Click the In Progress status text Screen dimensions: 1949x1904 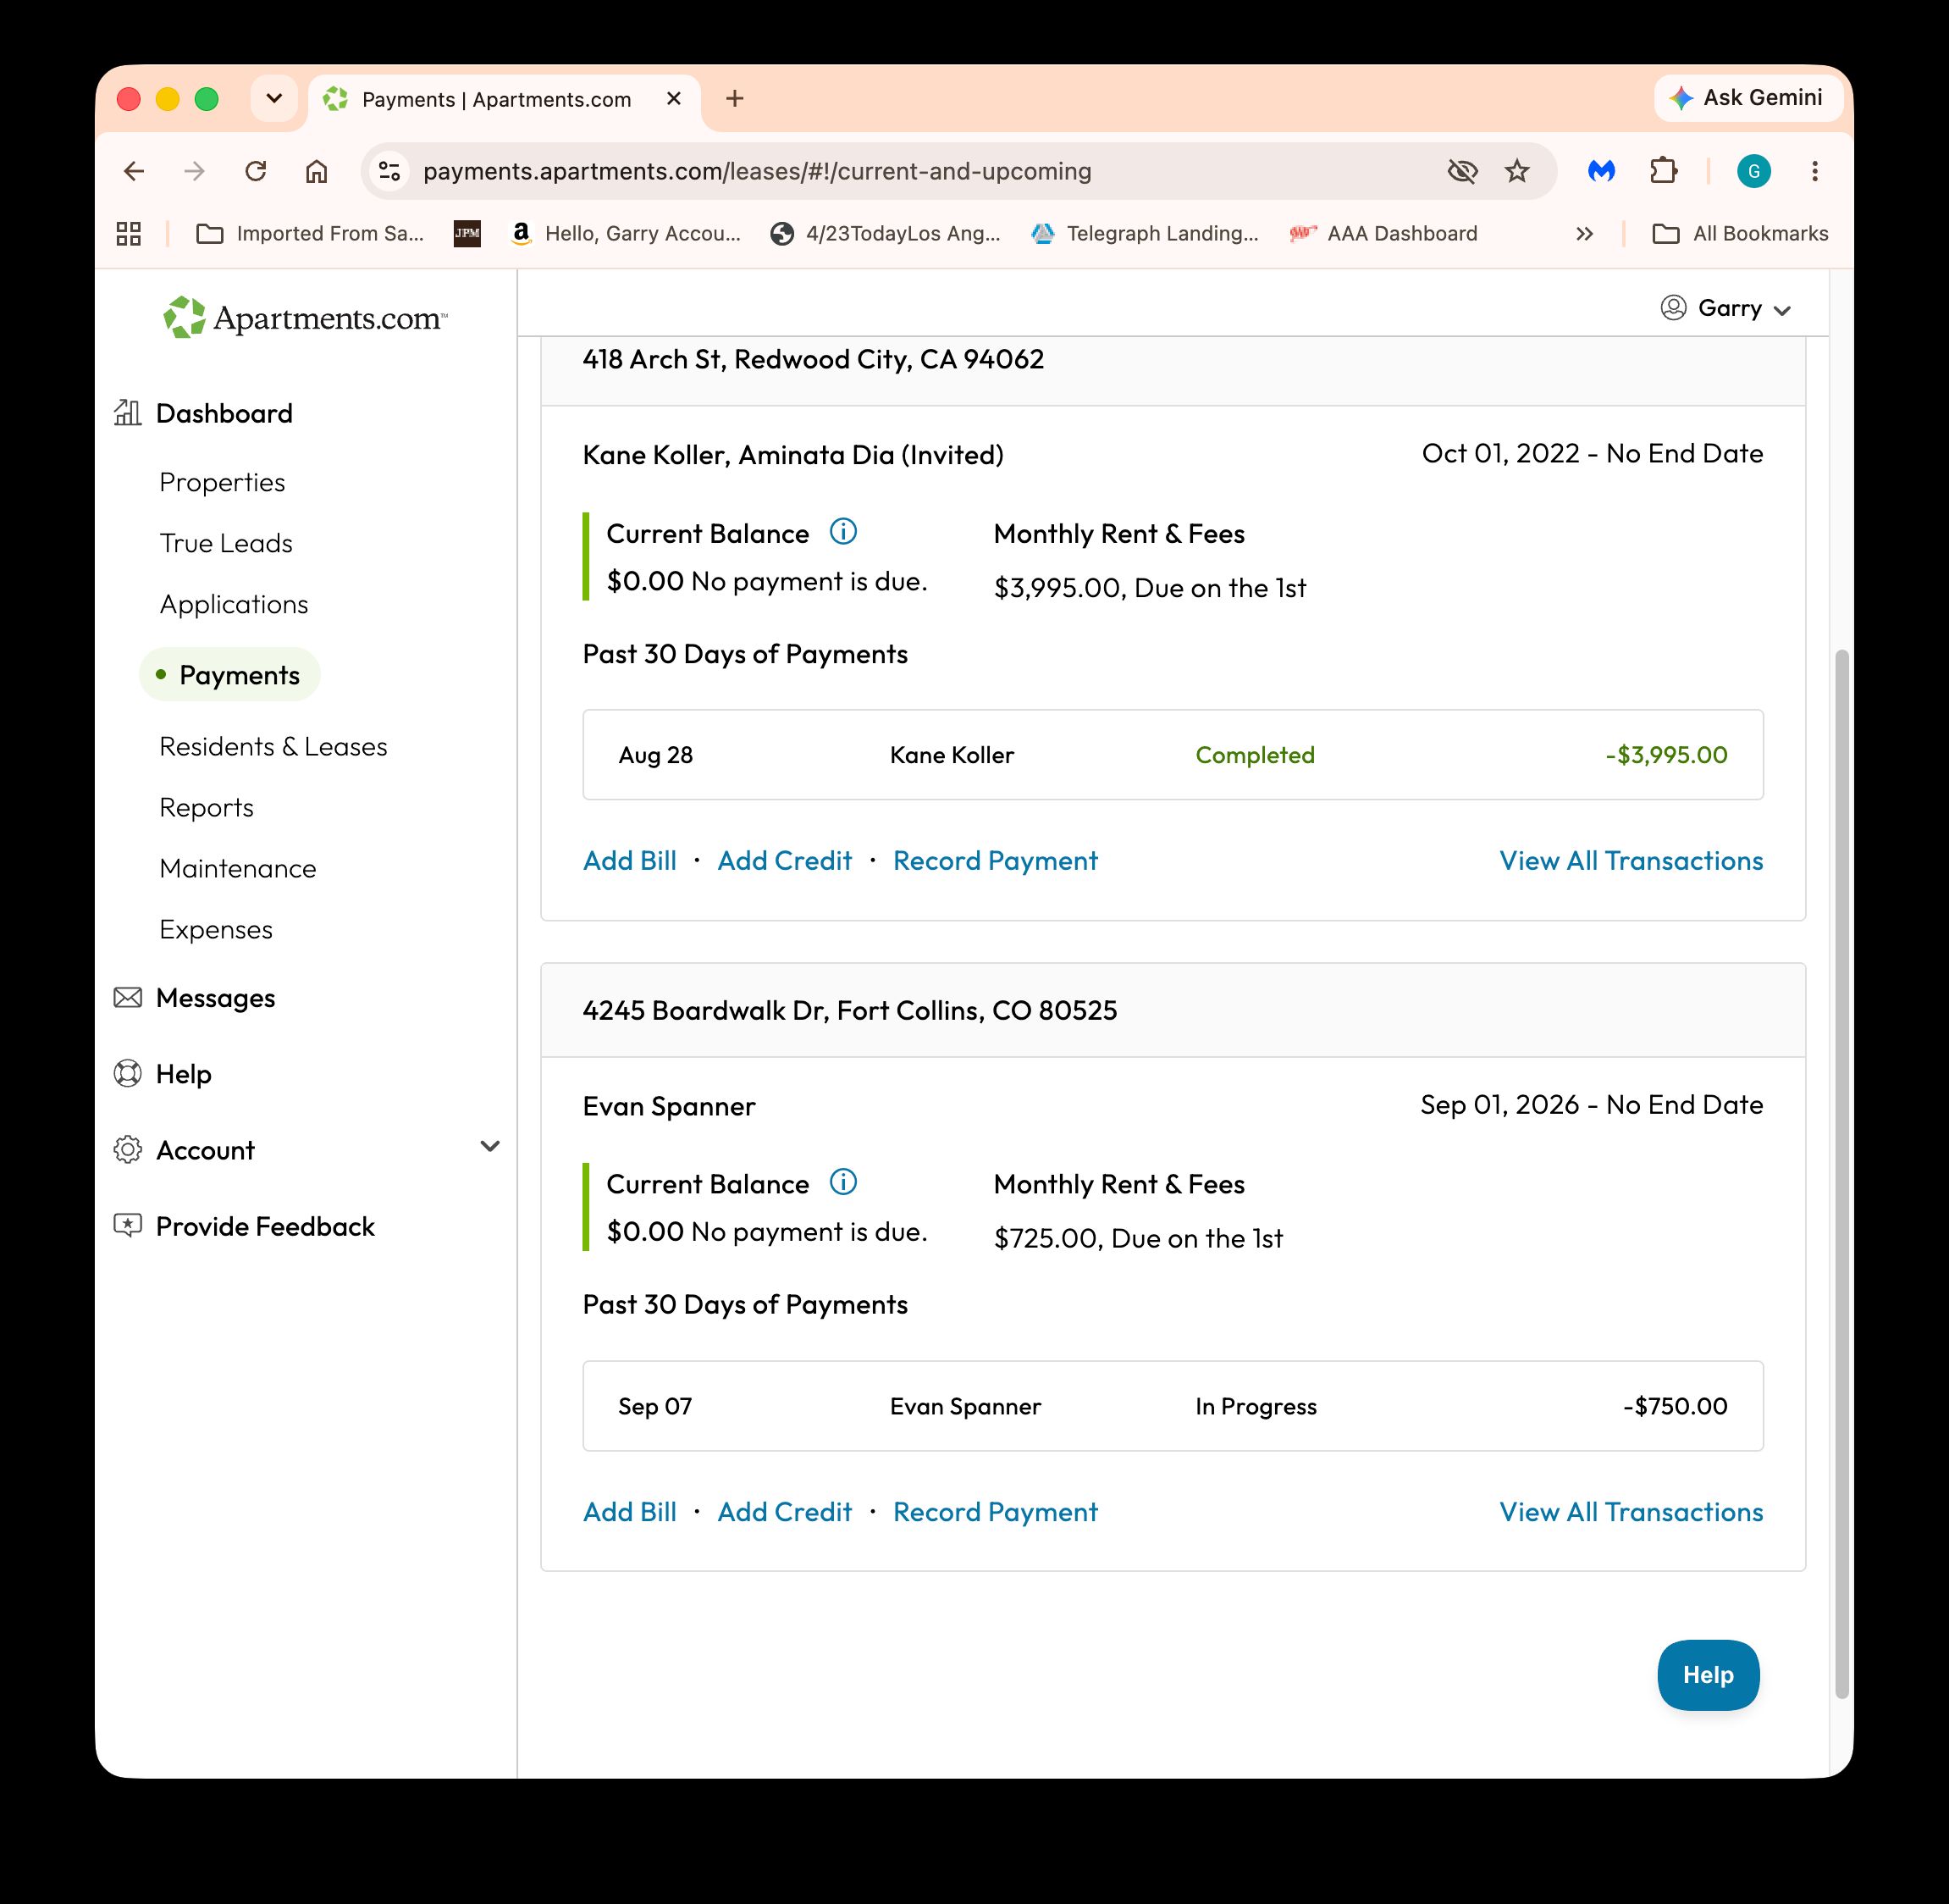point(1256,1406)
